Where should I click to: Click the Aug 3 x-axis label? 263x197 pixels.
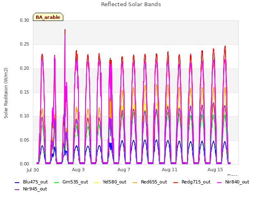(x=78, y=170)
